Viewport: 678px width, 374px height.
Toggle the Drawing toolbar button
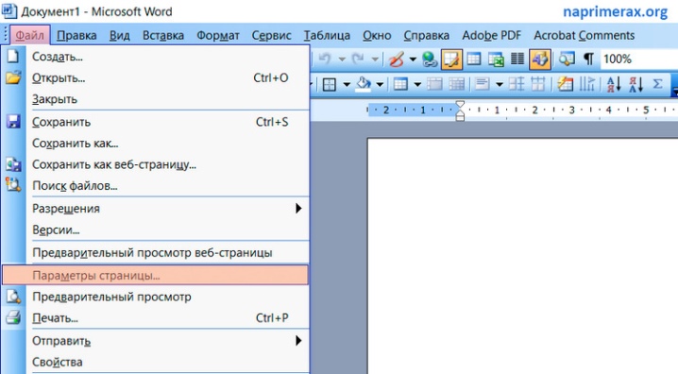[x=540, y=59]
